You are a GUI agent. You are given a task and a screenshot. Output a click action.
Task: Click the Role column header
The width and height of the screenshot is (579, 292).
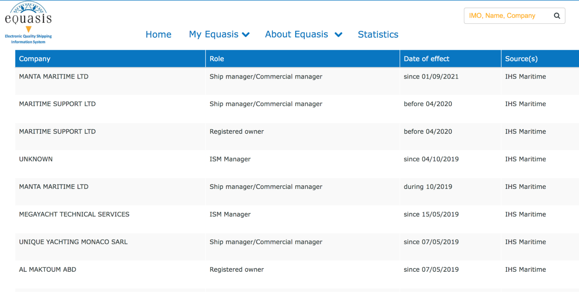point(303,59)
